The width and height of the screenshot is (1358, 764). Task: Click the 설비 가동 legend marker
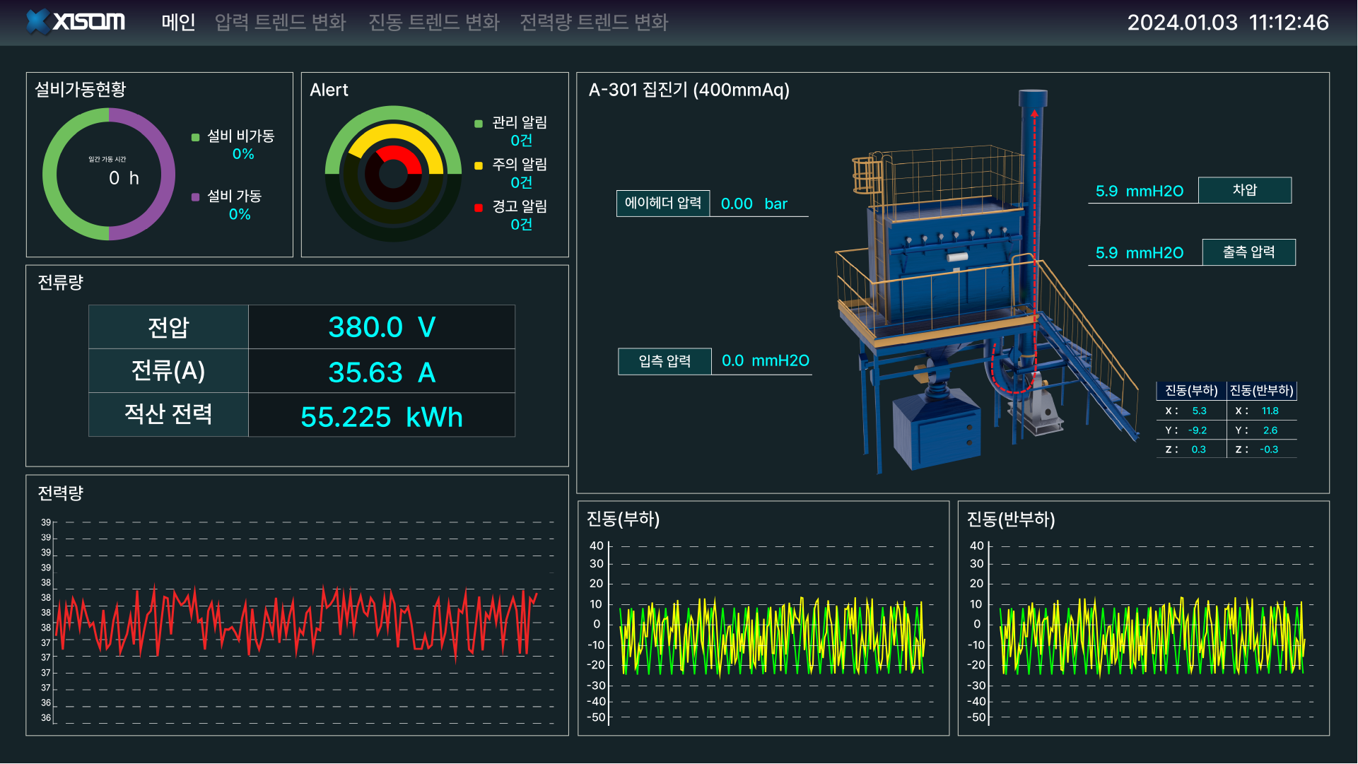tap(194, 196)
